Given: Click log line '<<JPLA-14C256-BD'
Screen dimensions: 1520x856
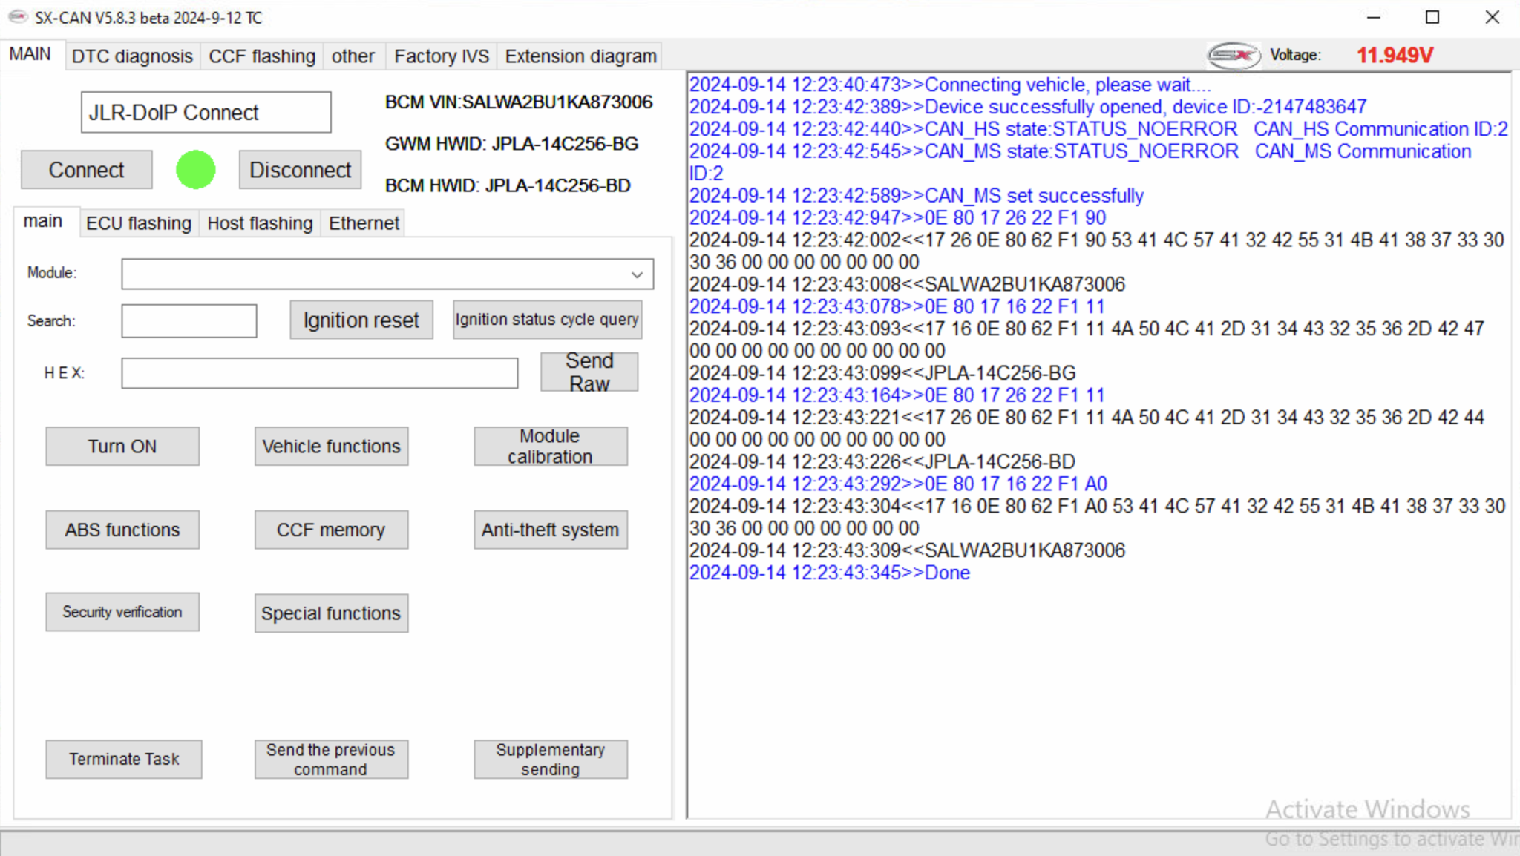Looking at the screenshot, I should (x=882, y=461).
